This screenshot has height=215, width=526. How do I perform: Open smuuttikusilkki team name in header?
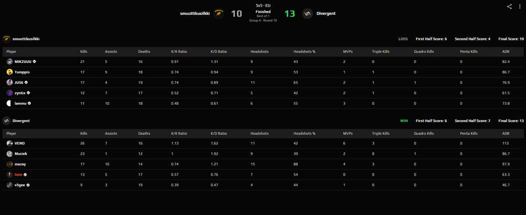point(195,14)
